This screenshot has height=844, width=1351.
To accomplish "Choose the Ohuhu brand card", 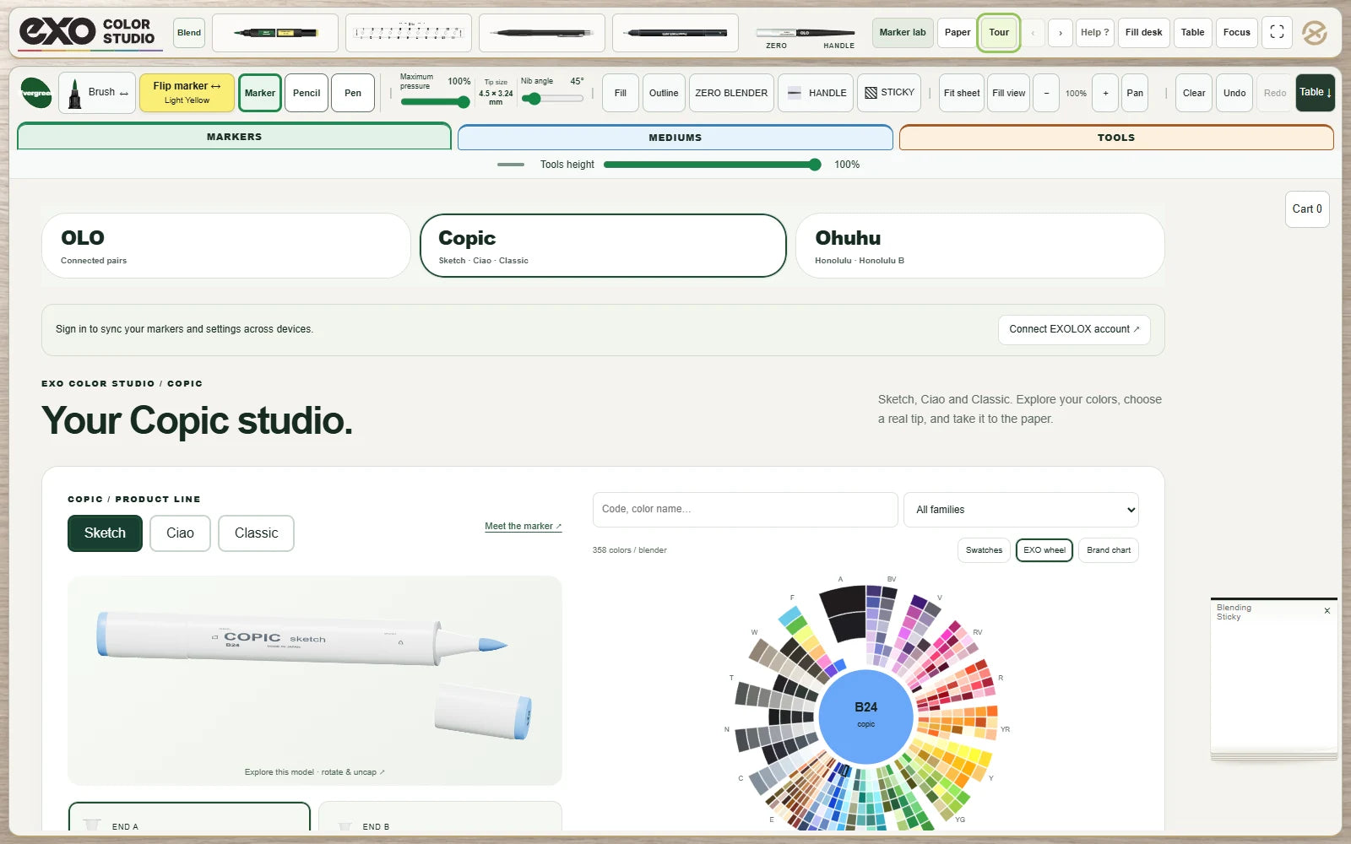I will (x=980, y=246).
